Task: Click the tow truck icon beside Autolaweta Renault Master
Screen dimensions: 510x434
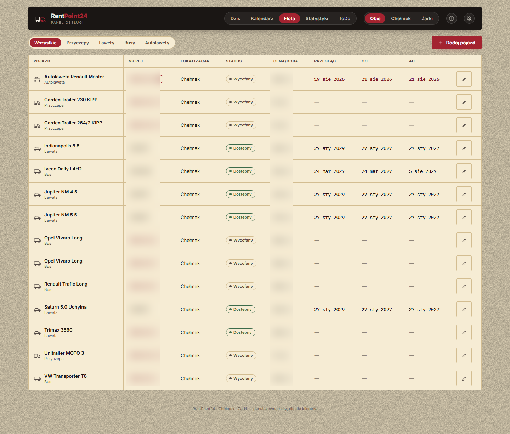Action: [37, 79]
